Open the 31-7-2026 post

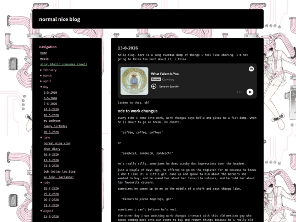(x=51, y=205)
